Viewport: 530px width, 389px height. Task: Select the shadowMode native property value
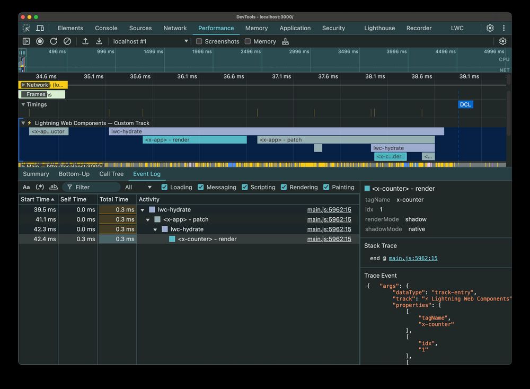click(417, 229)
